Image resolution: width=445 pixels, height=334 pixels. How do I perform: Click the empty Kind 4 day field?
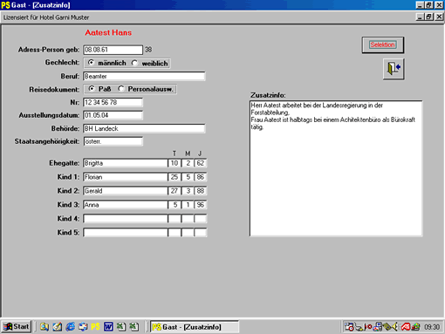175,219
